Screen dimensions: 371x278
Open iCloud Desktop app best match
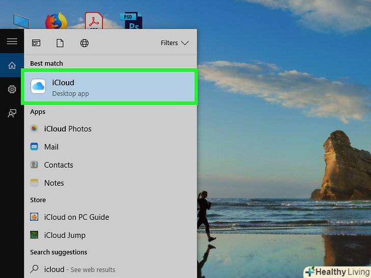click(x=109, y=87)
